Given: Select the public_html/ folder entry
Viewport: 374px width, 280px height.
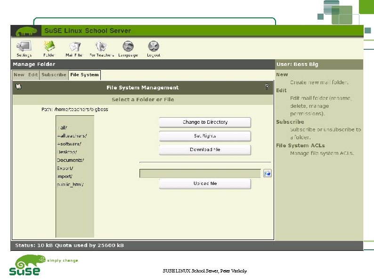Looking at the screenshot, I should pyautogui.click(x=70, y=184).
